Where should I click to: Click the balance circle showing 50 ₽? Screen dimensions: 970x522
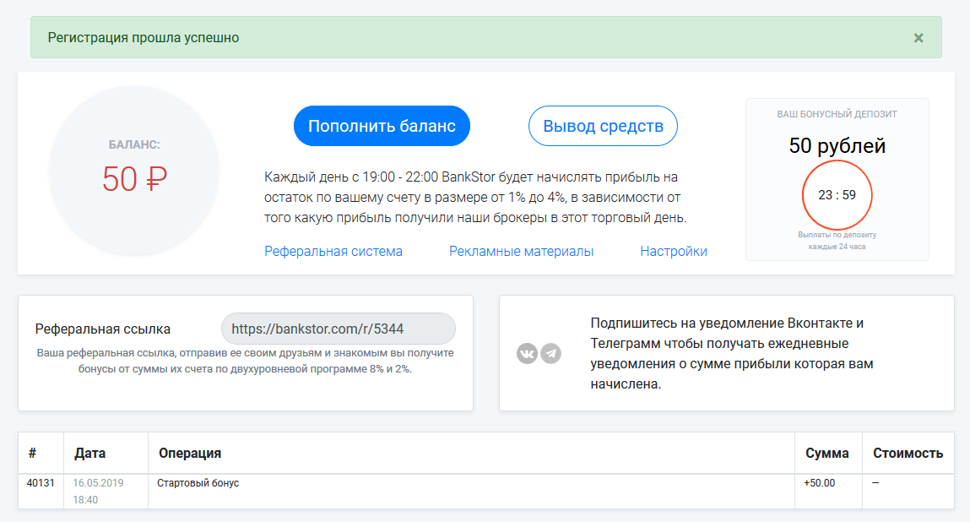pyautogui.click(x=134, y=169)
